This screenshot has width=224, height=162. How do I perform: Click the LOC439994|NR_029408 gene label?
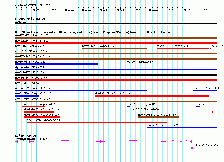click(x=205, y=145)
